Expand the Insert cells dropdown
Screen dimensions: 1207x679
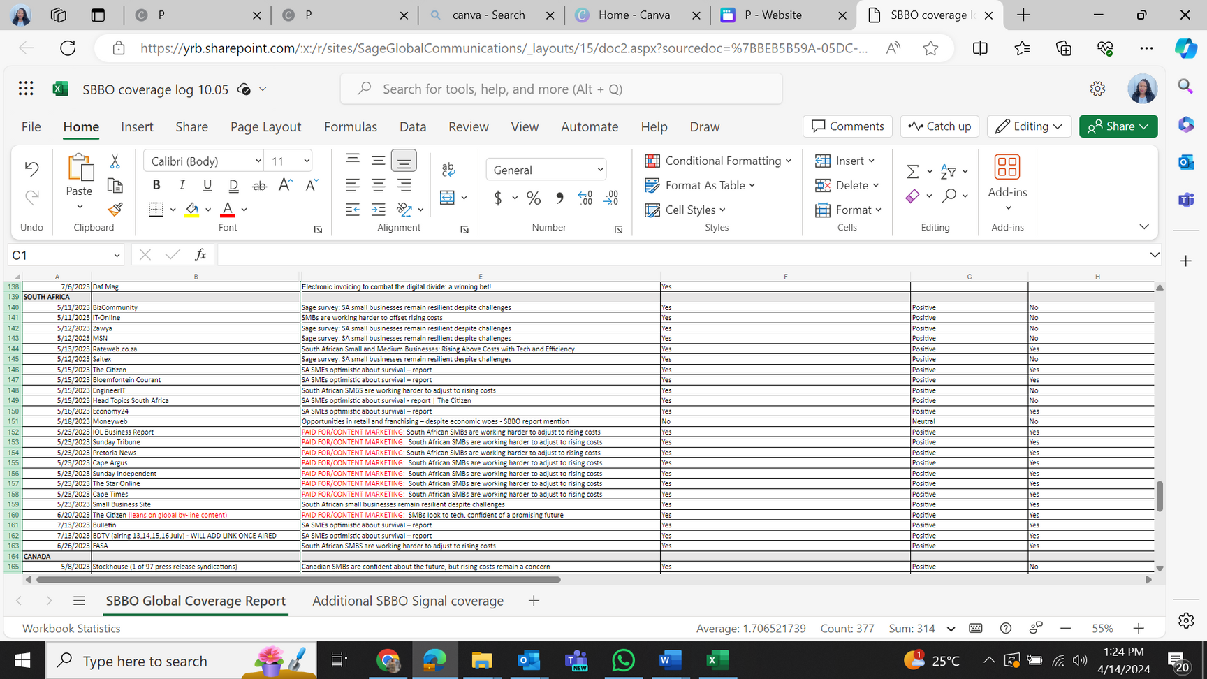click(x=872, y=161)
